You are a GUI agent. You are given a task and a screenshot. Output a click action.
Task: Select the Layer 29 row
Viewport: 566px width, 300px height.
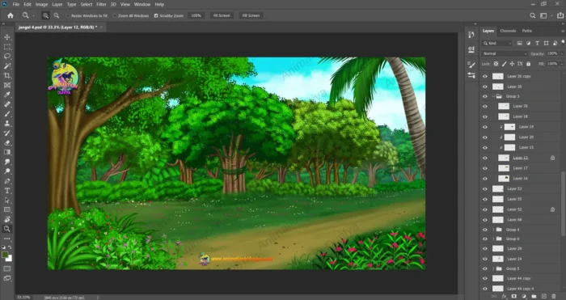pyautogui.click(x=520, y=249)
